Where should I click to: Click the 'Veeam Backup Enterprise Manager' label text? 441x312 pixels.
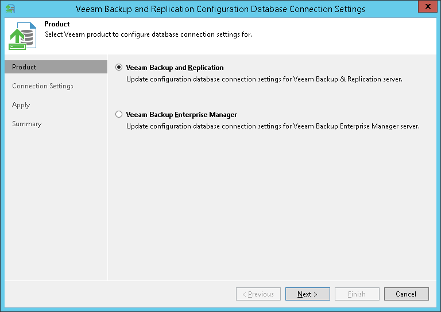(181, 115)
